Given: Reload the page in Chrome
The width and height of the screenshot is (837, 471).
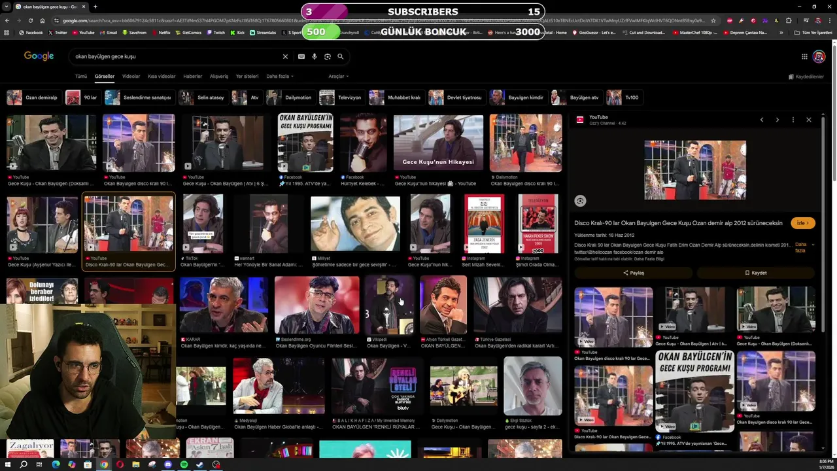Looking at the screenshot, I should pyautogui.click(x=31, y=20).
